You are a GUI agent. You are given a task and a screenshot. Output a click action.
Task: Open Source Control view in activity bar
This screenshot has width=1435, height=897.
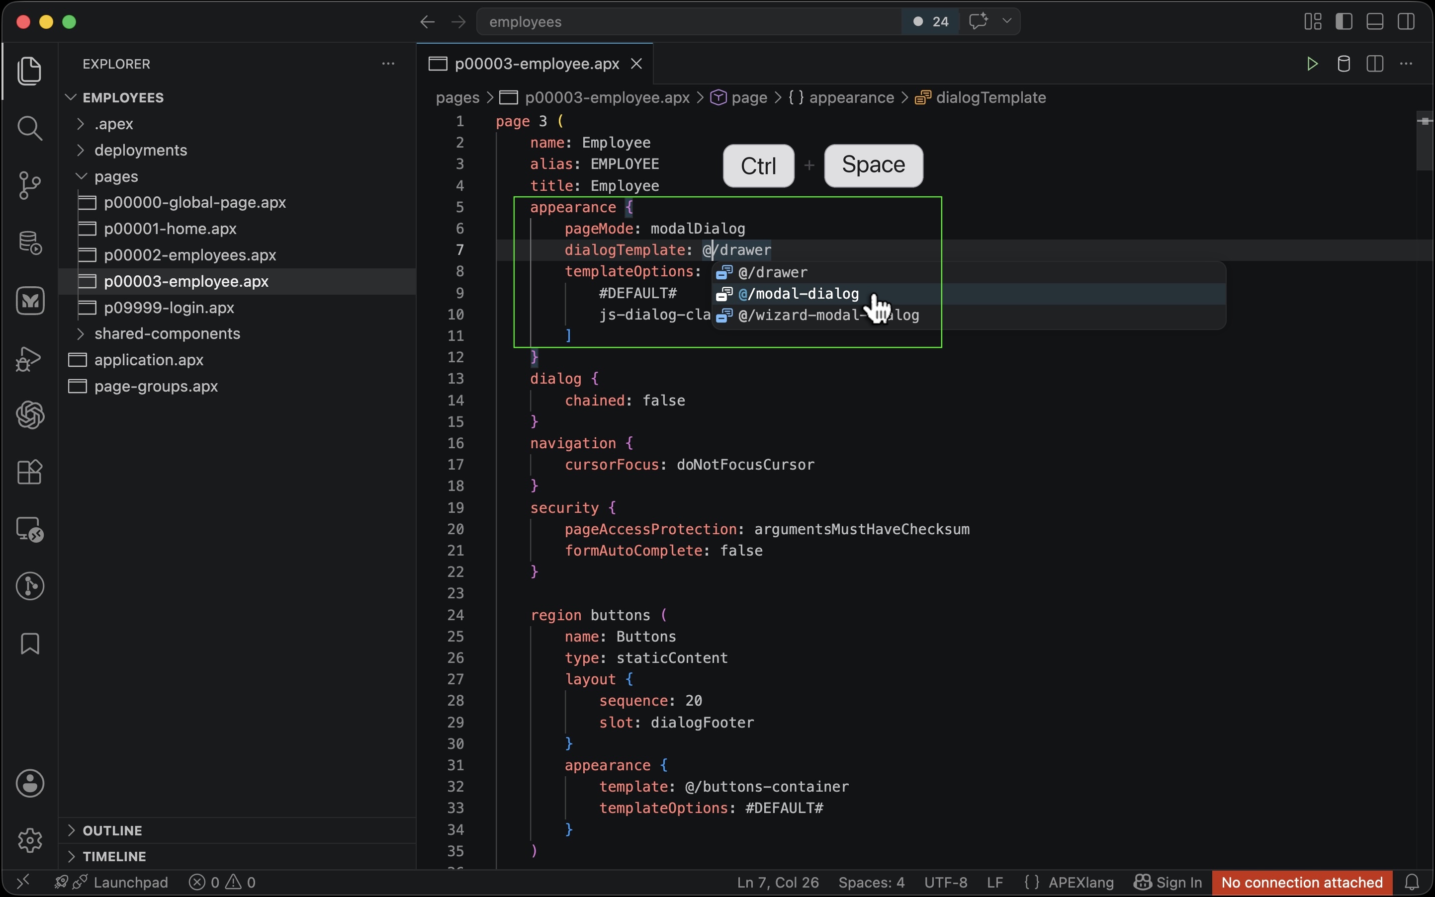tap(30, 185)
